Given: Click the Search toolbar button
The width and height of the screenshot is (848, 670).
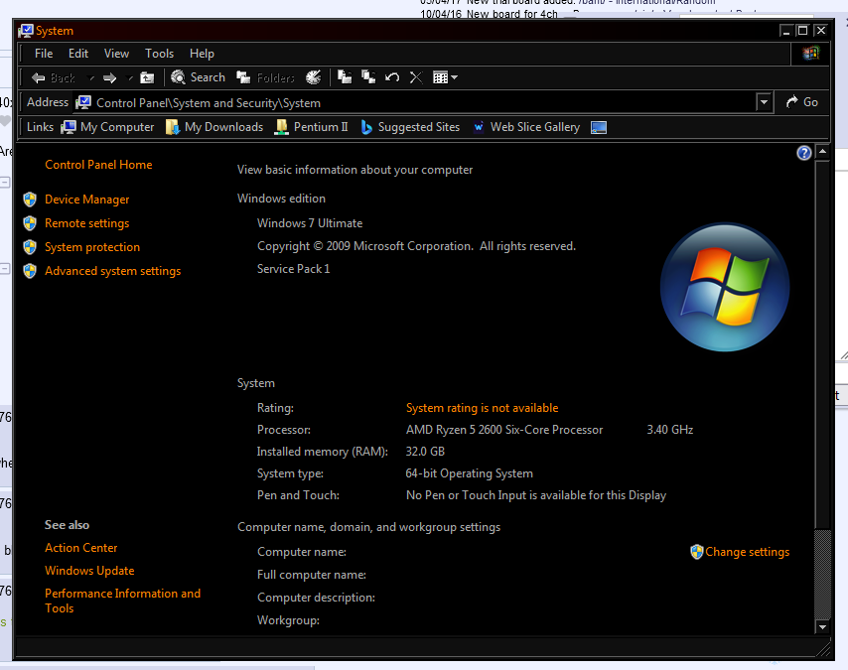Looking at the screenshot, I should [x=198, y=77].
